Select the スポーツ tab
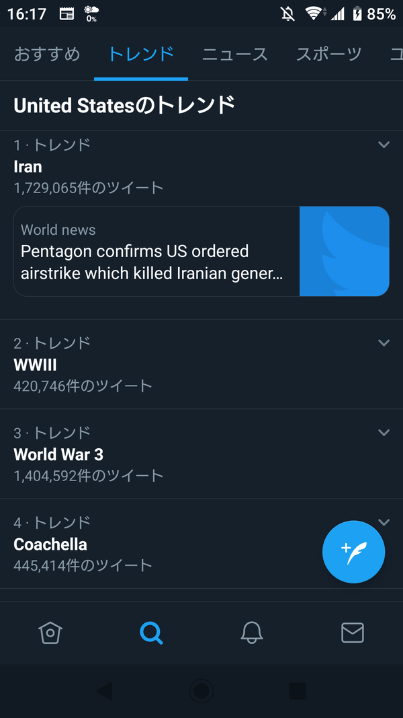The image size is (403, 718). tap(329, 55)
